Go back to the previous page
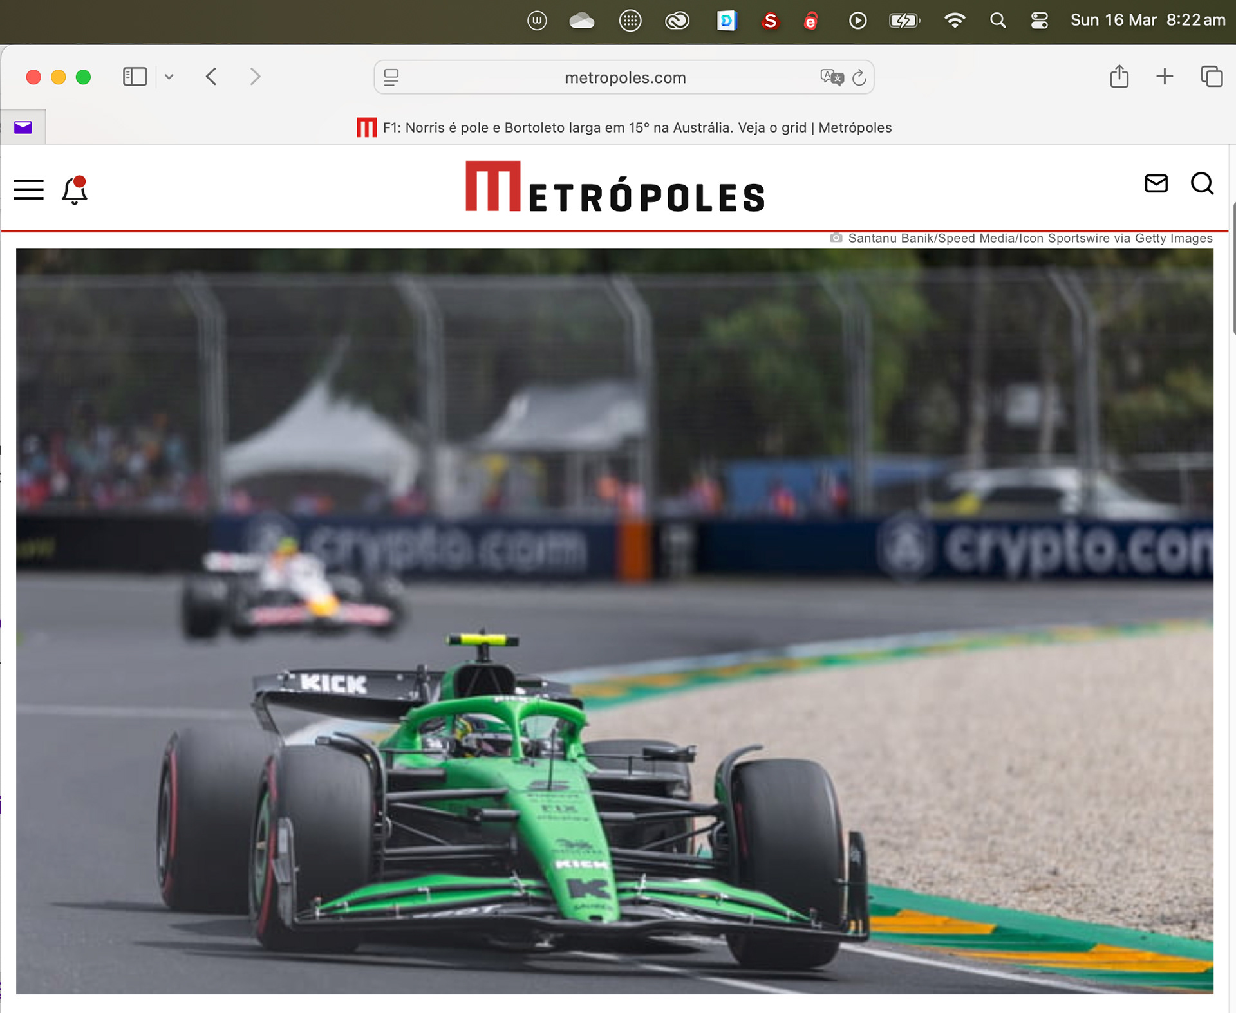The image size is (1236, 1013). click(x=211, y=77)
